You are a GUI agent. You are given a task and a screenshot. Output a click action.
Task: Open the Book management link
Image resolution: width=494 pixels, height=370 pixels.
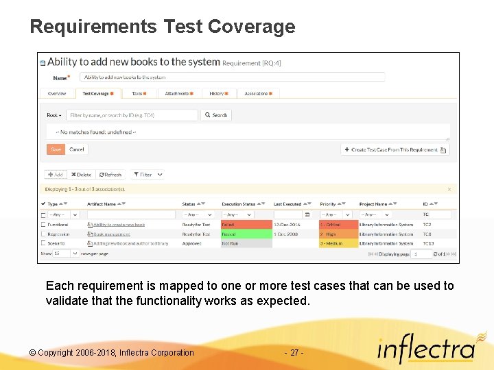point(112,234)
